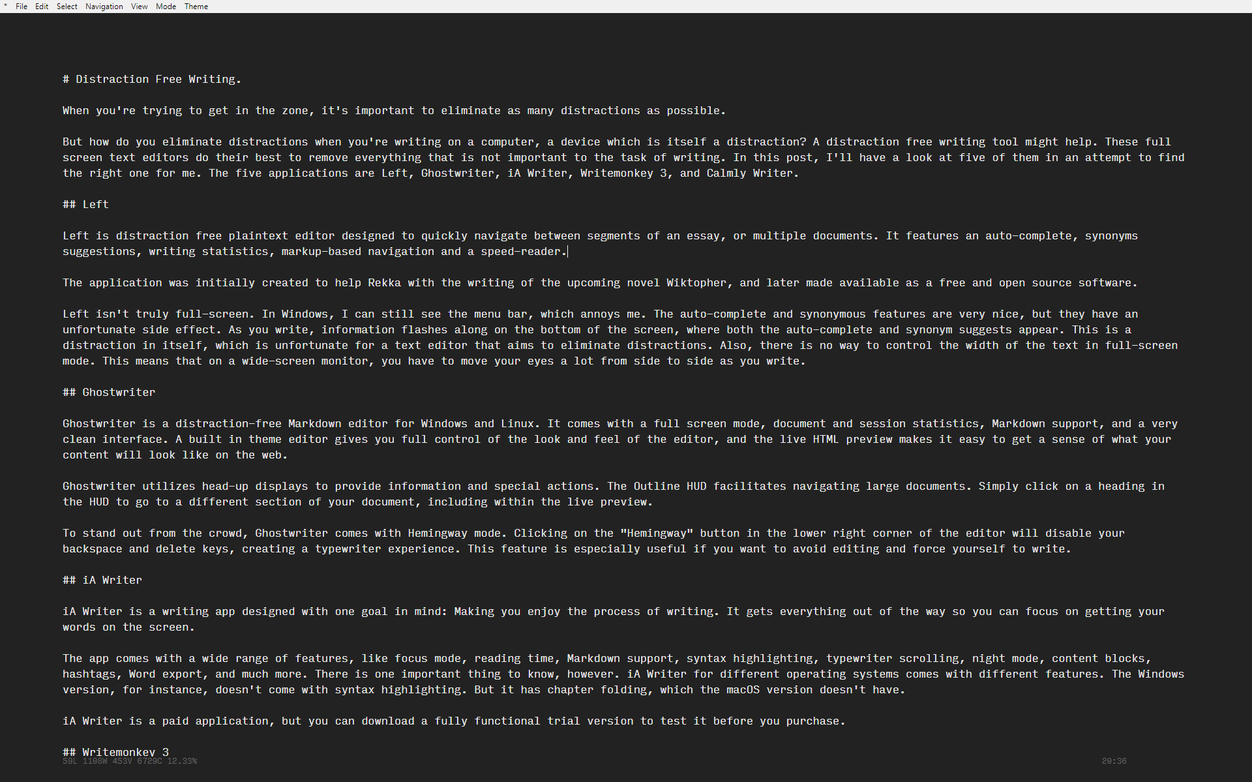This screenshot has width=1252, height=782.
Task: Open the Edit menu
Action: point(42,7)
